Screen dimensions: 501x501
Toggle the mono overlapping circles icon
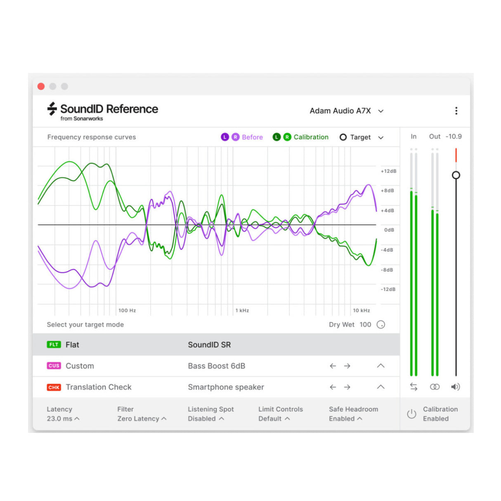[435, 387]
